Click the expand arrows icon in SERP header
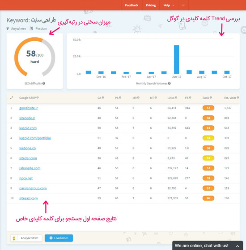Viewport: 246px width, 250px height. pos(12,98)
